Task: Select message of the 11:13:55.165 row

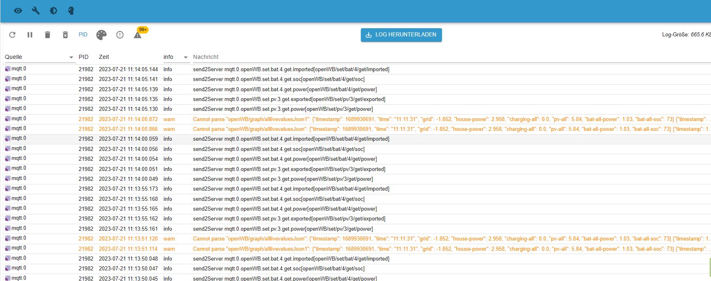Action: (285, 209)
